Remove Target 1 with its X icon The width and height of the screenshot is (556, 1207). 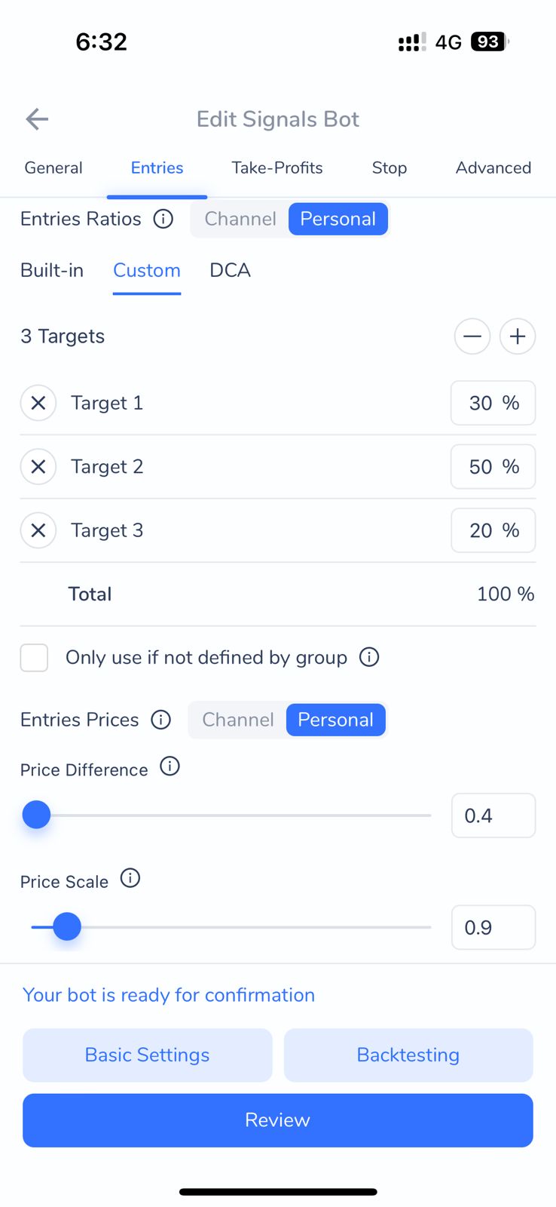38,403
